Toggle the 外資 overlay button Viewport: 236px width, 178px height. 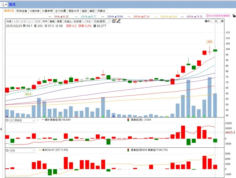[16, 21]
